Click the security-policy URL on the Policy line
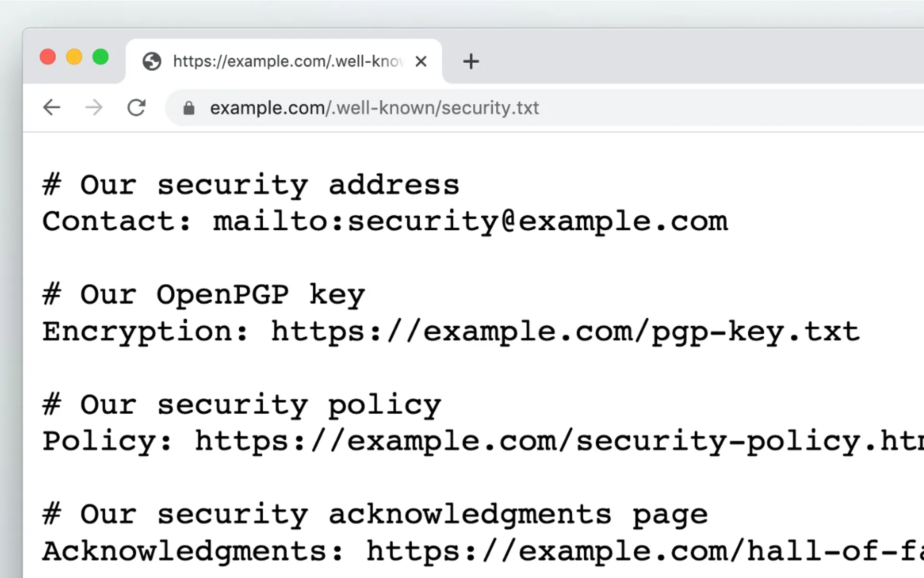The width and height of the screenshot is (924, 578). (553, 441)
